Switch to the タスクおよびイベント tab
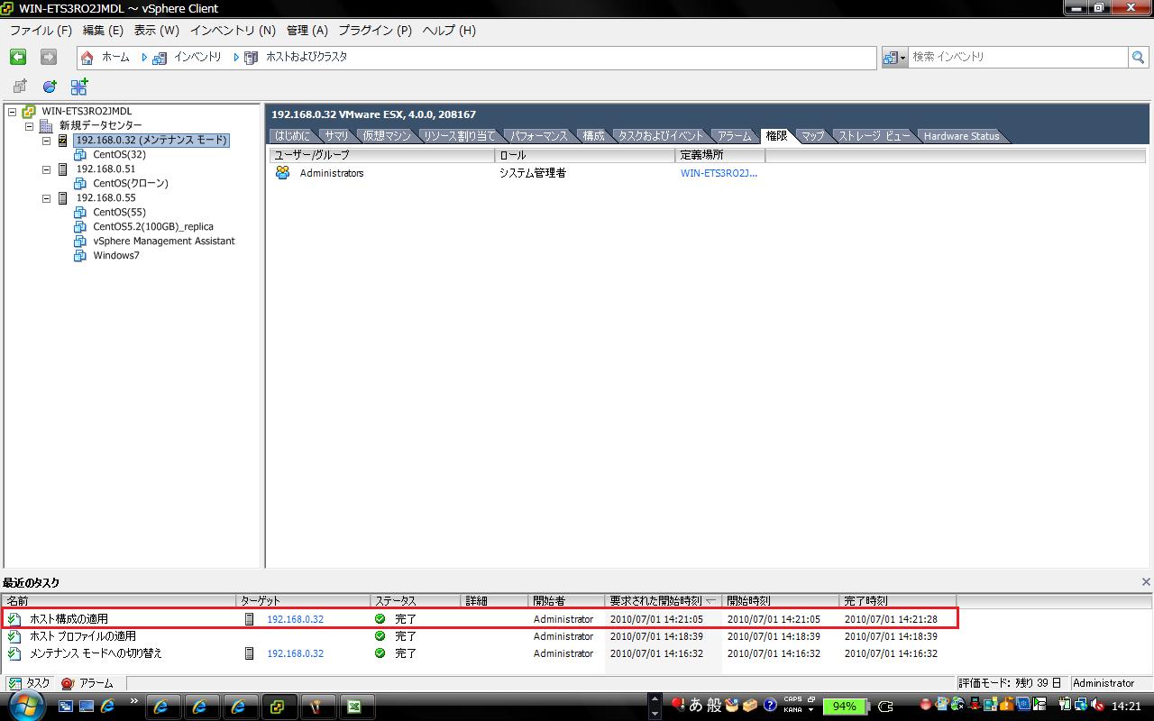 [x=660, y=136]
